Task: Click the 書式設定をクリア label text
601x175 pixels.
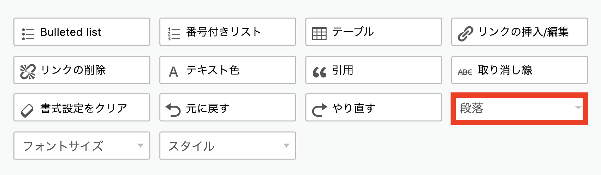Action: pyautogui.click(x=84, y=108)
